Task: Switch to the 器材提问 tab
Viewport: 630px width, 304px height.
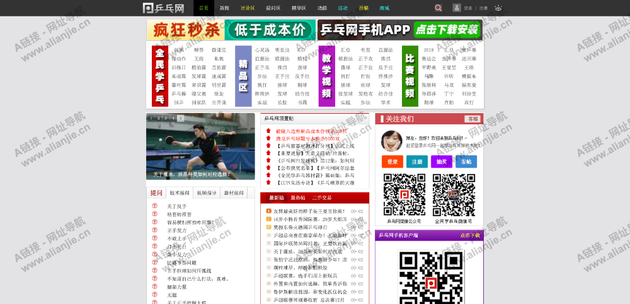Action: point(234,193)
